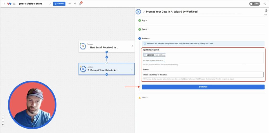269x133 pixels.
Task: Open the three-dot menu on the Trigger step
Action: pos(132,46)
